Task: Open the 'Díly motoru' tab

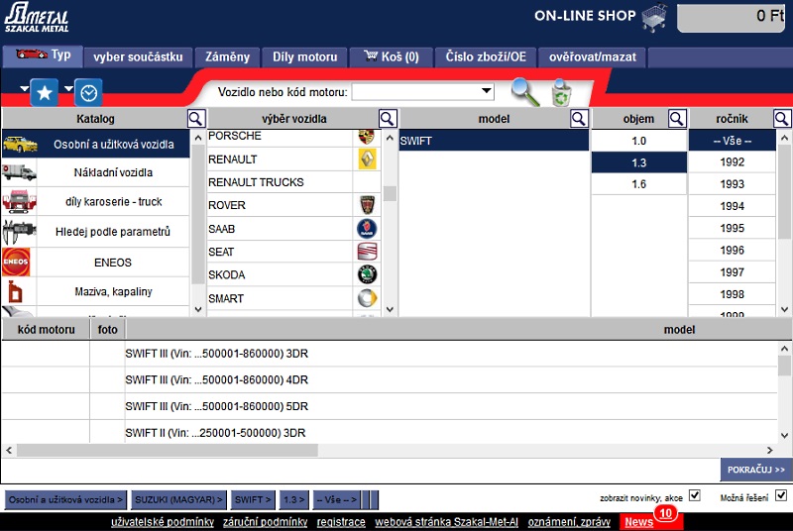Action: (305, 57)
